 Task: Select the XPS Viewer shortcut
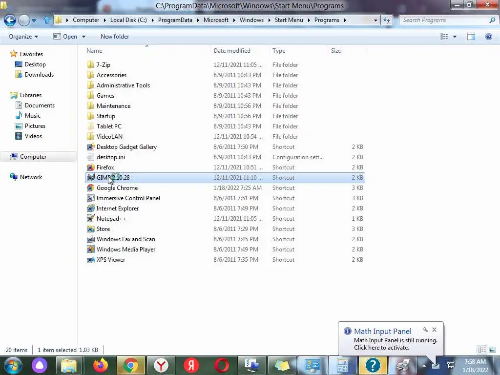coord(111,260)
